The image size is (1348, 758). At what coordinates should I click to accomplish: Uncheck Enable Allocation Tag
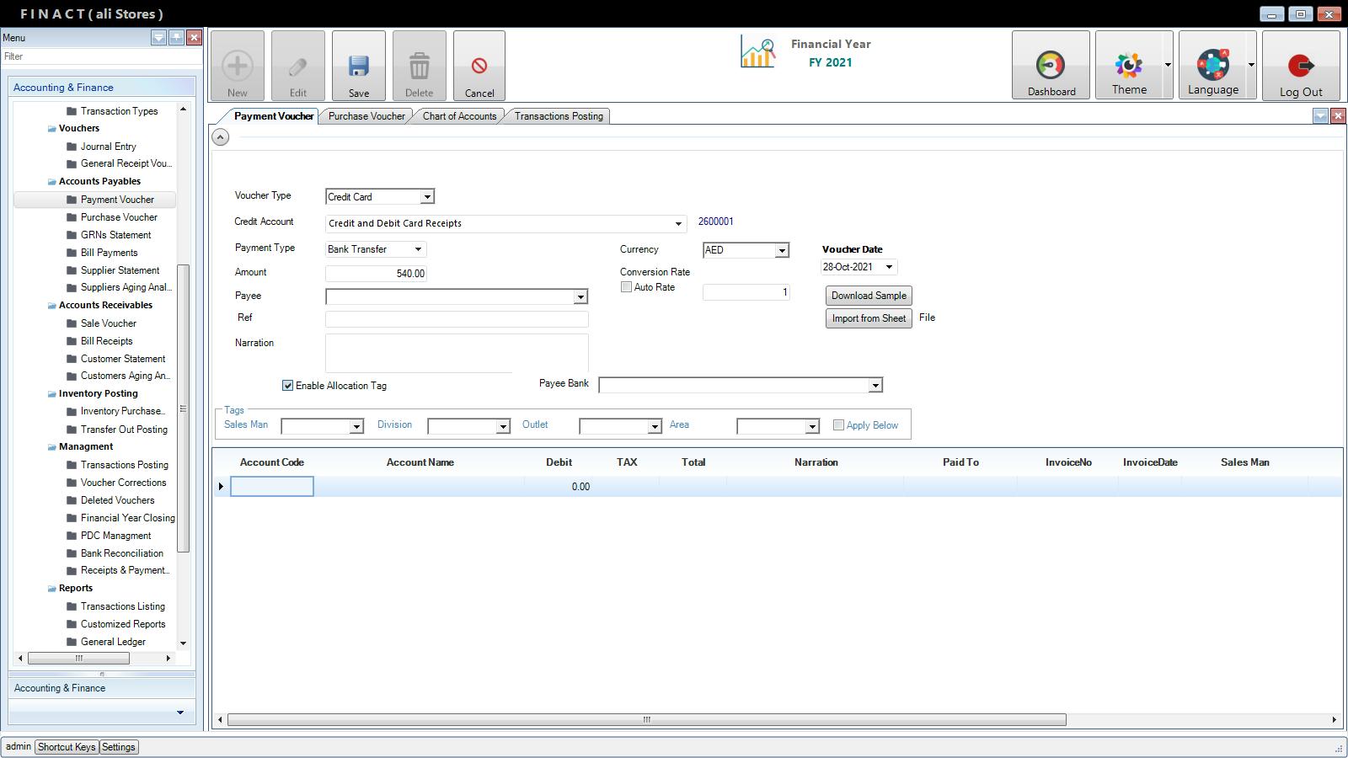coord(288,386)
